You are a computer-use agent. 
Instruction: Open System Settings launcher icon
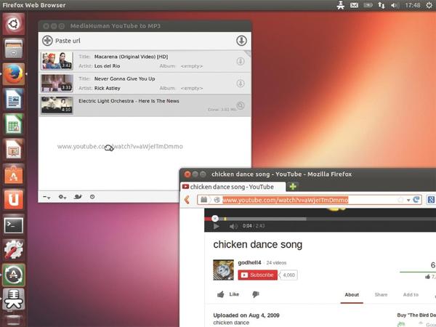click(13, 249)
